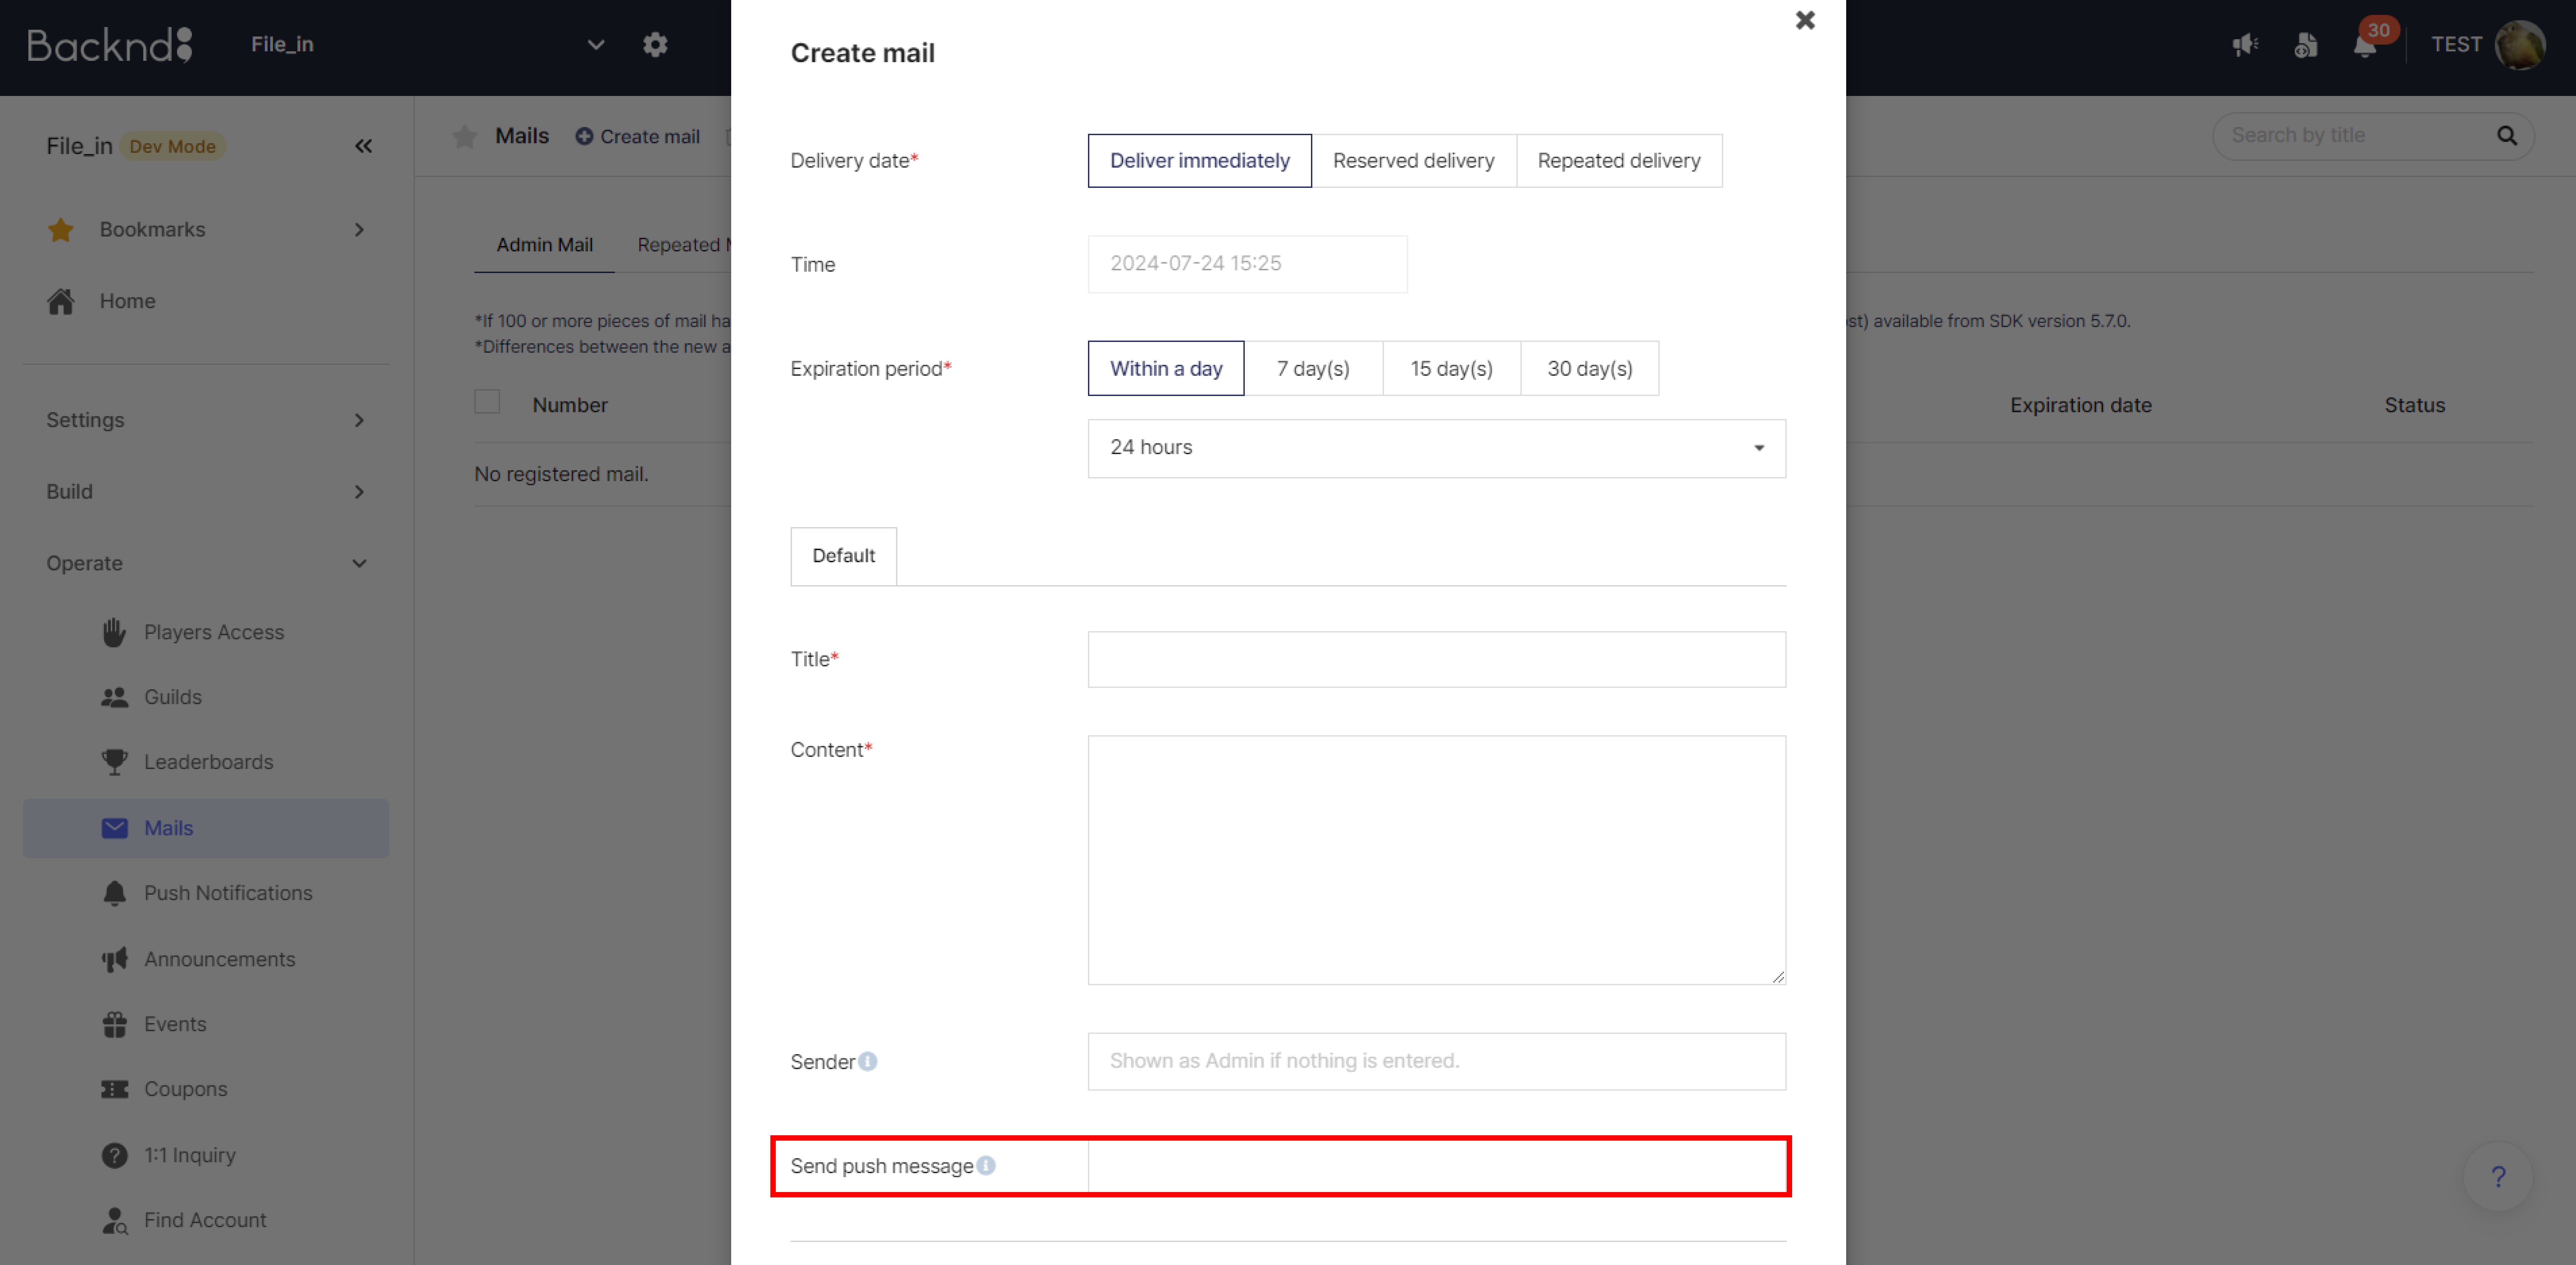Screen dimensions: 2576x1265
Task: Click the Bookmarks star icon
Action: tap(61, 230)
